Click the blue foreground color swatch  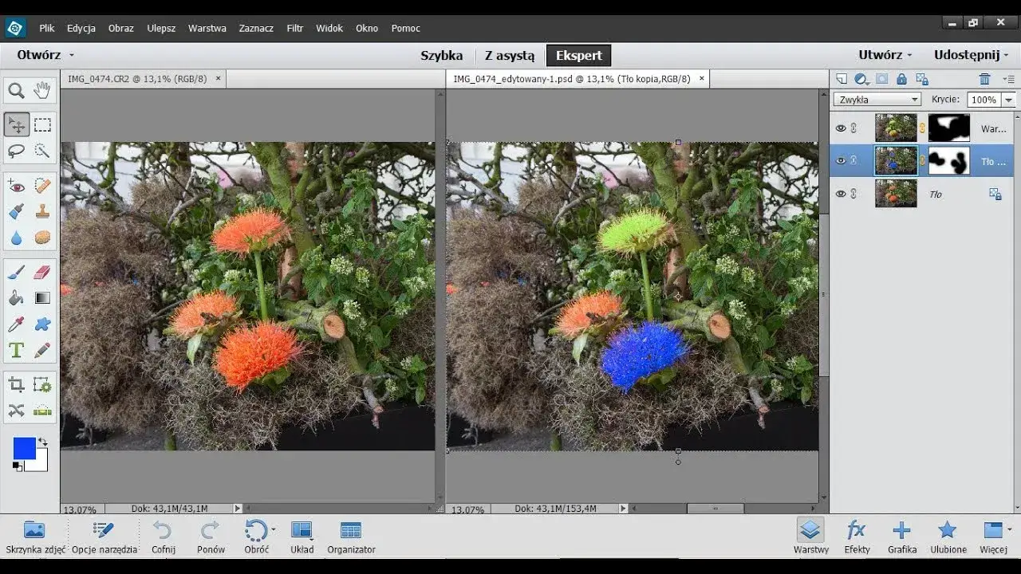(x=24, y=448)
